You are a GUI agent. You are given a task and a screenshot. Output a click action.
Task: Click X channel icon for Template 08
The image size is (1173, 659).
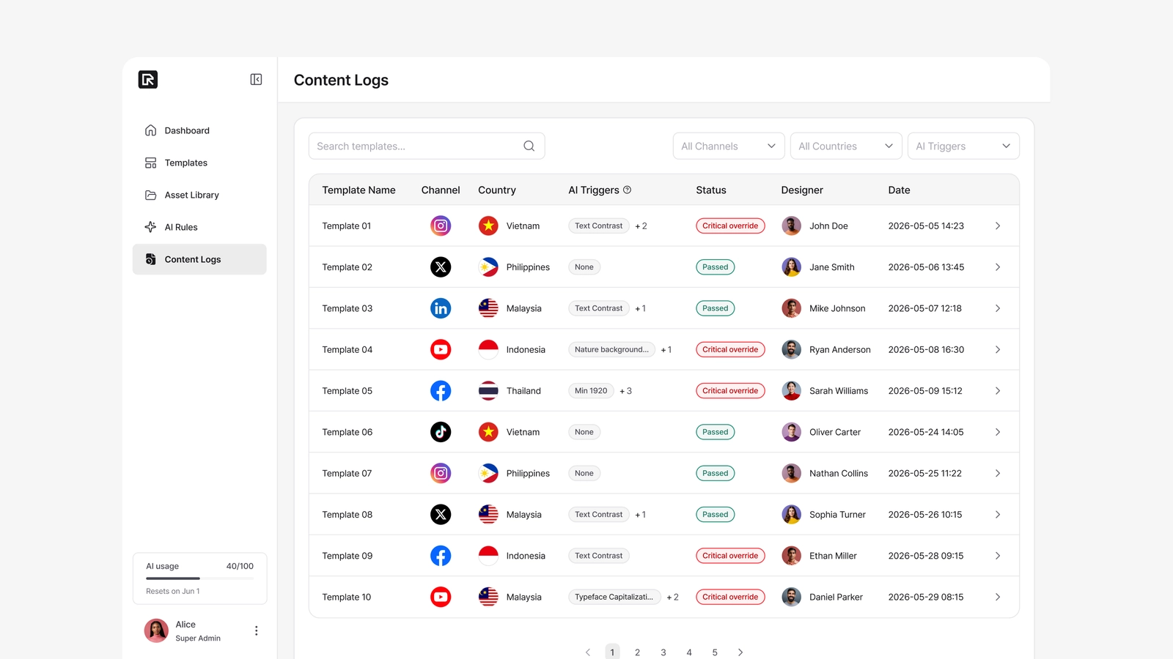(441, 515)
